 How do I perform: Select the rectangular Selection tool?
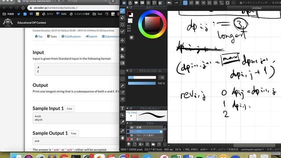pos(122,72)
